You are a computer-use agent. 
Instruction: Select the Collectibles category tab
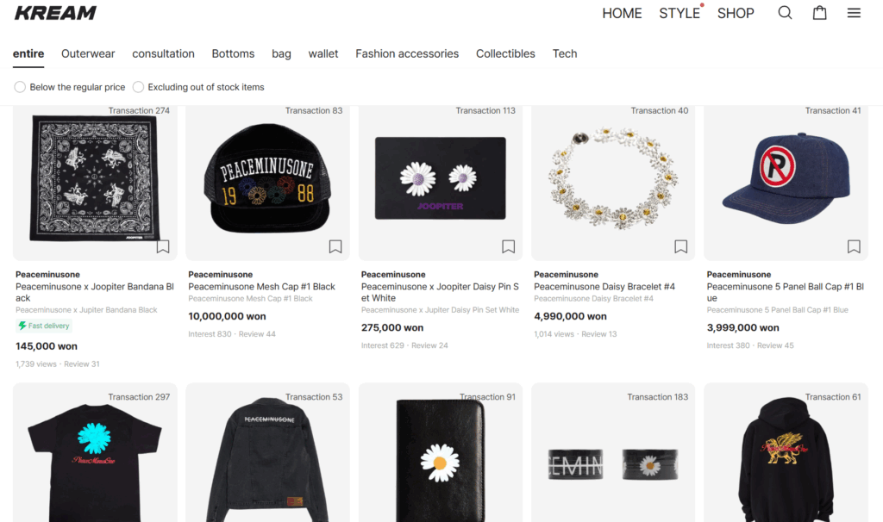505,53
